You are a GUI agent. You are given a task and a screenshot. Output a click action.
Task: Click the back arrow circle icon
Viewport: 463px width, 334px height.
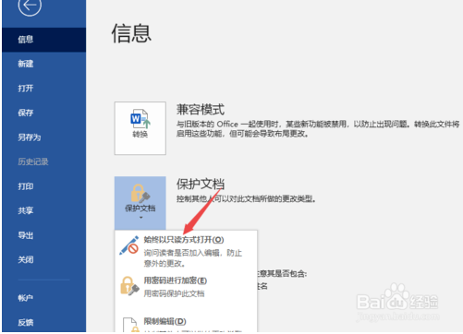[30, 6]
